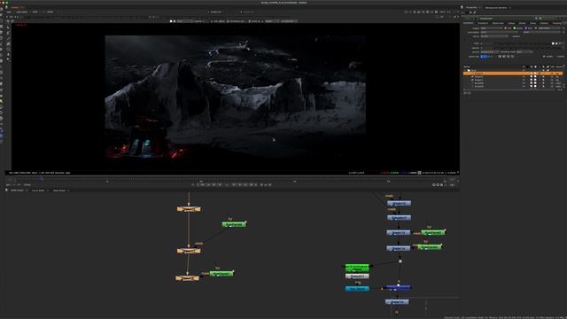Adjust the color slider in RotoPaint properties
Viewport: 567px width, 319px height.
[523, 43]
